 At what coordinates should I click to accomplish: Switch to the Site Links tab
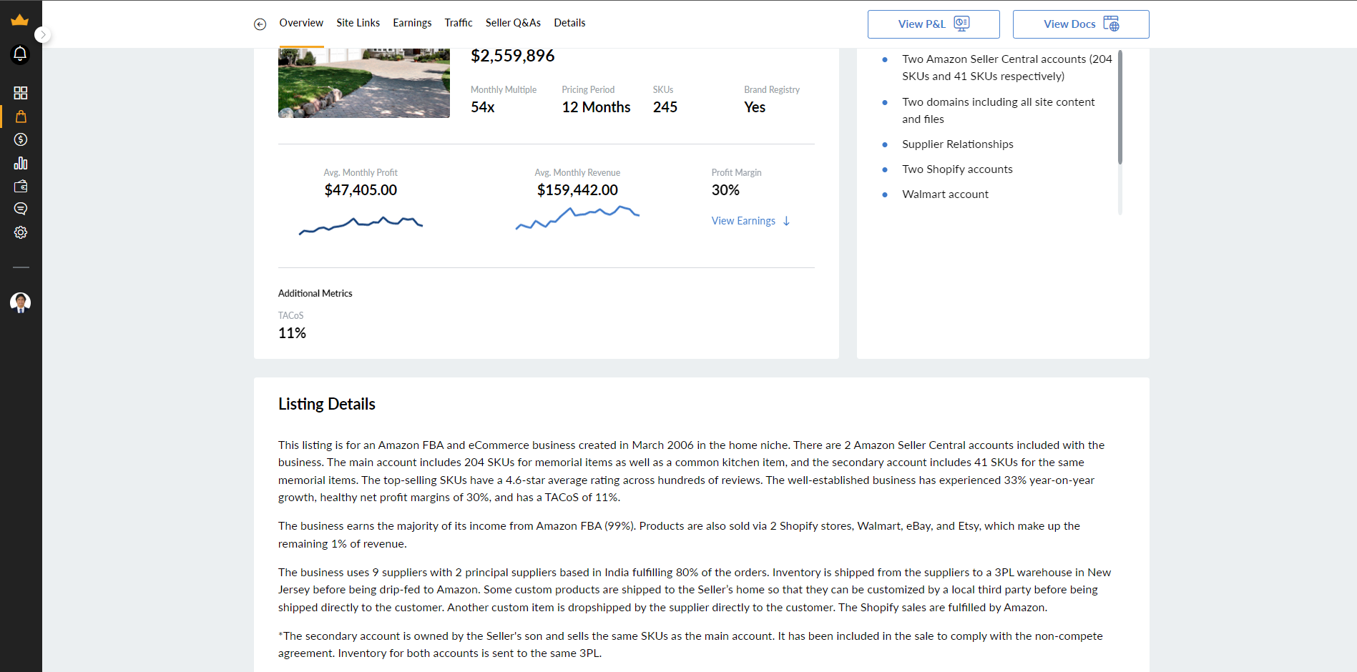tap(358, 23)
